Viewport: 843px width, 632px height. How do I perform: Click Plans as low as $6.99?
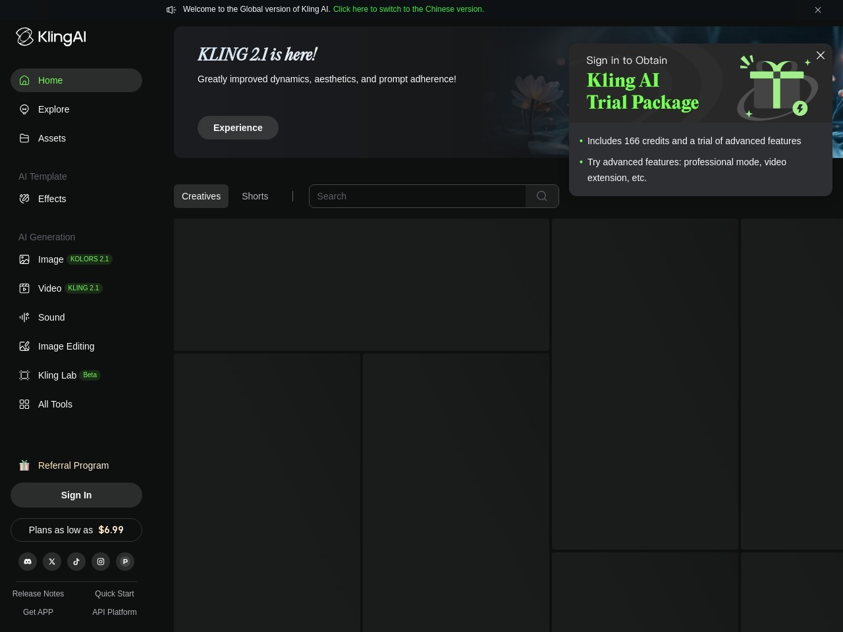[76, 530]
